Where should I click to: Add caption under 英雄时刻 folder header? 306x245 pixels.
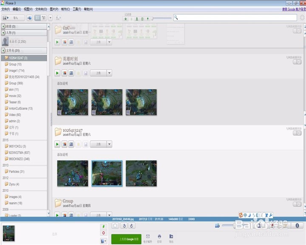62,83
